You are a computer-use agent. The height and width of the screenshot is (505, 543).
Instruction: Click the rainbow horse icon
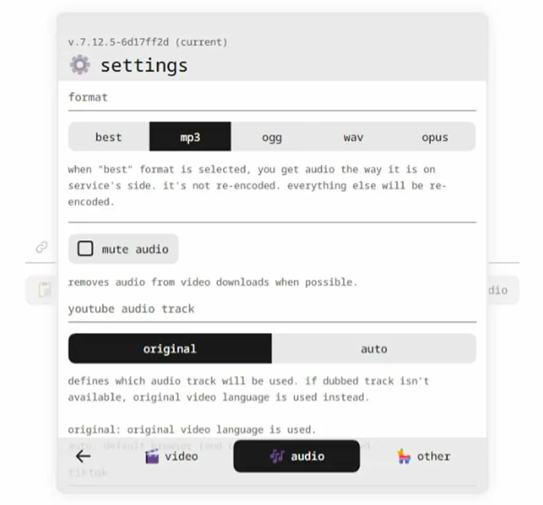[404, 456]
